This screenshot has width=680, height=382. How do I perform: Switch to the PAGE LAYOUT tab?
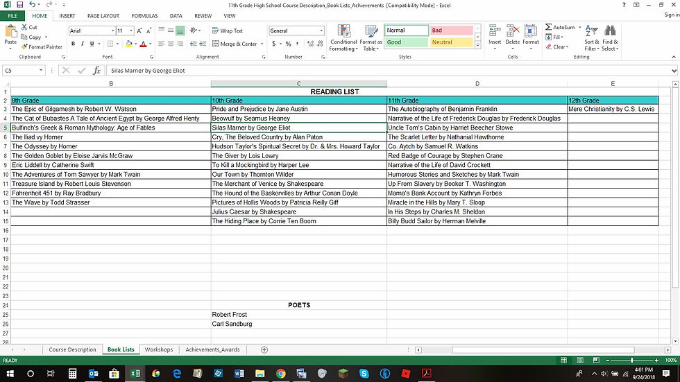[x=103, y=16]
